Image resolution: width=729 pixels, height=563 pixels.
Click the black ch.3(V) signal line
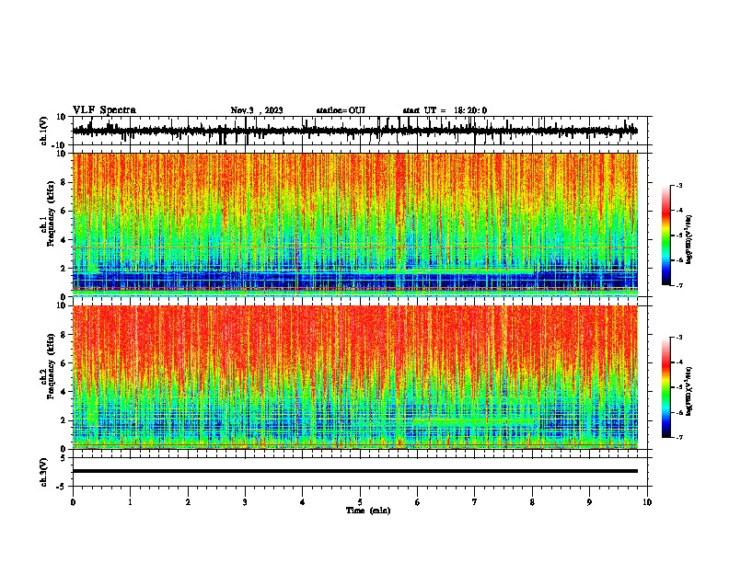tap(355, 471)
